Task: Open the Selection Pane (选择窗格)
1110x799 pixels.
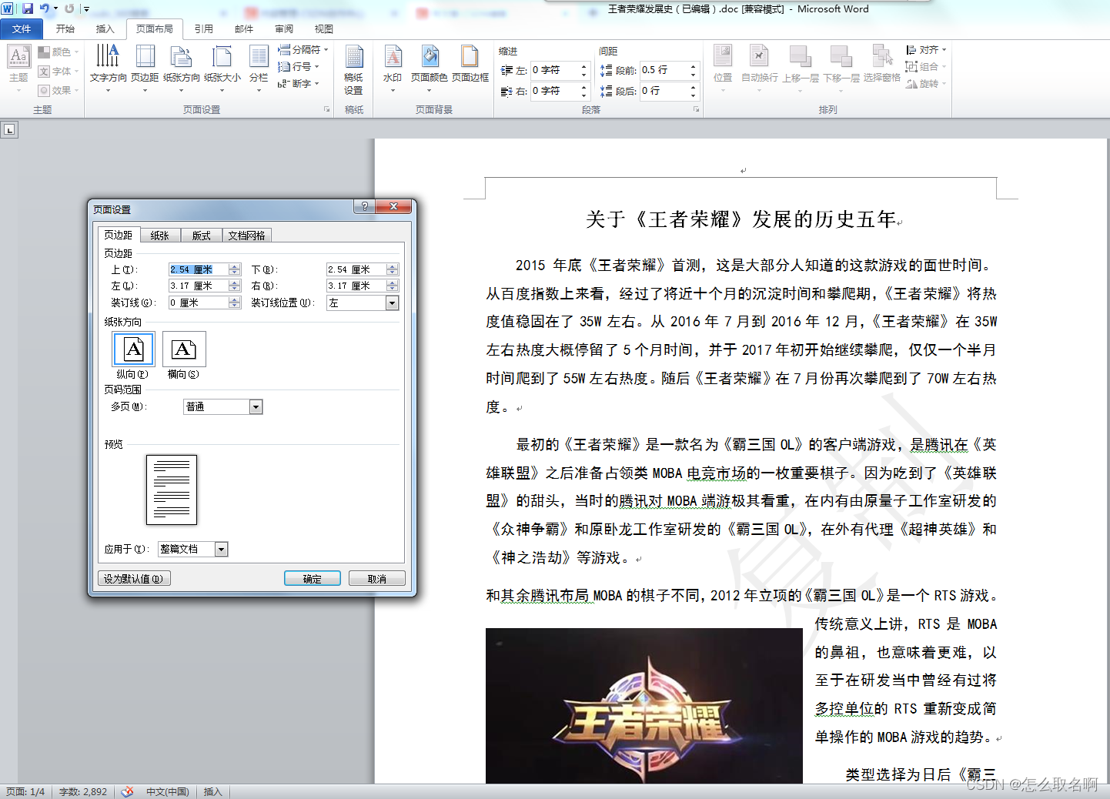Action: [882, 63]
